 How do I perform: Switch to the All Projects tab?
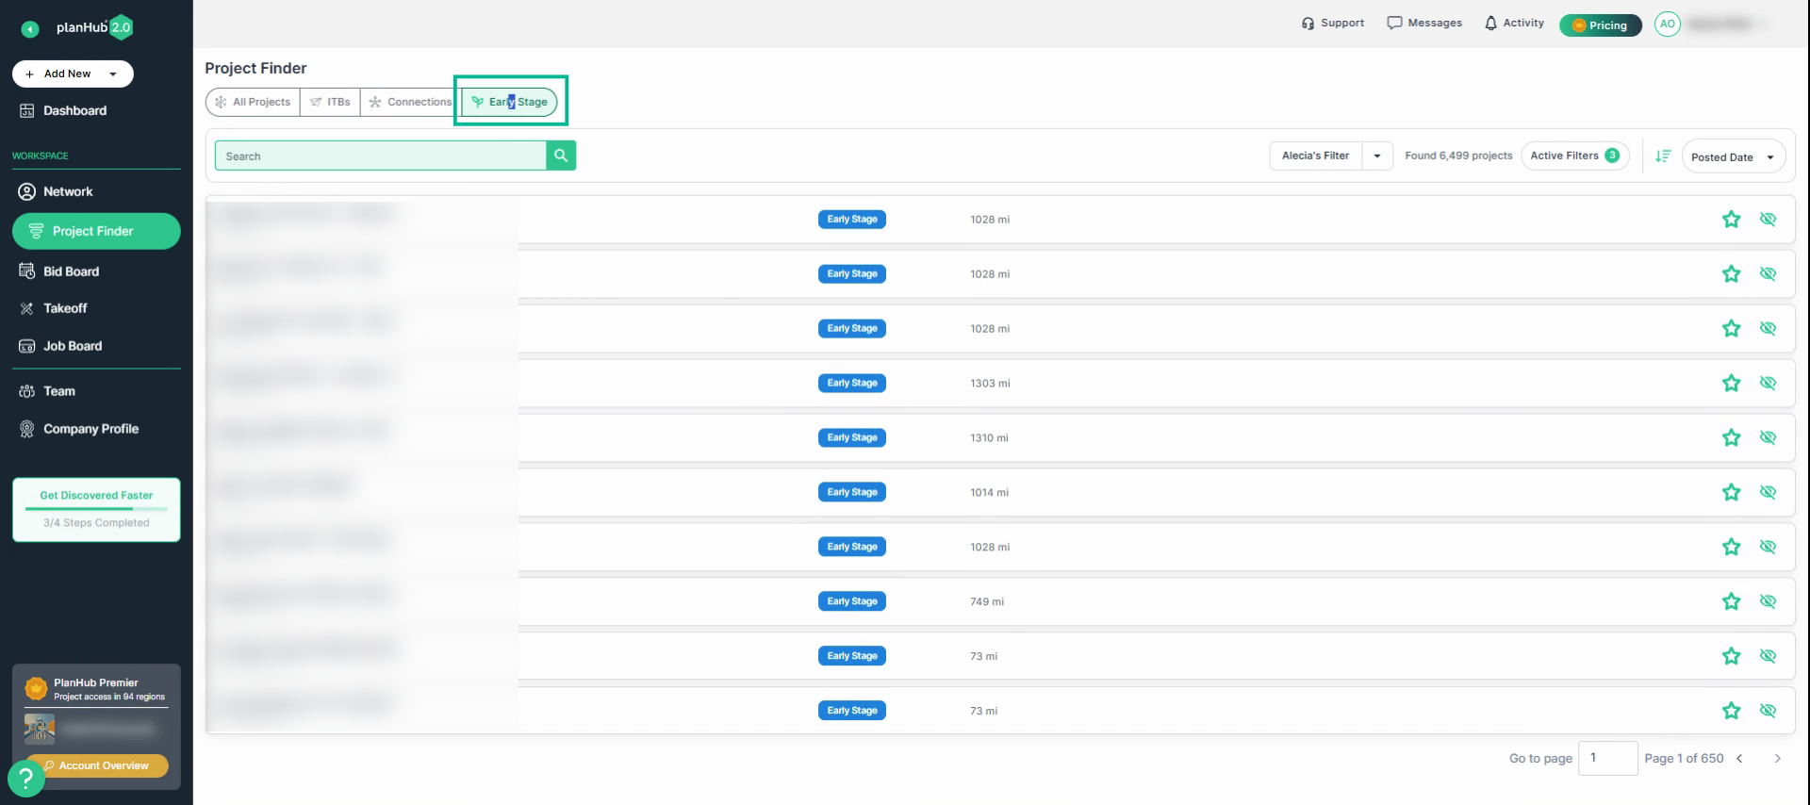coord(253,102)
